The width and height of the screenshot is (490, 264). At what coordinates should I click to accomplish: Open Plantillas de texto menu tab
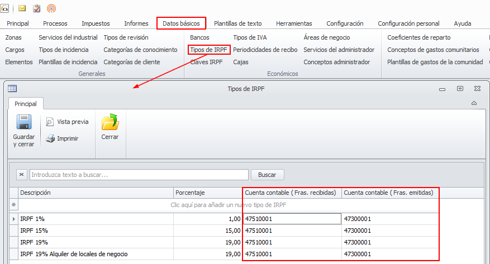coord(238,23)
